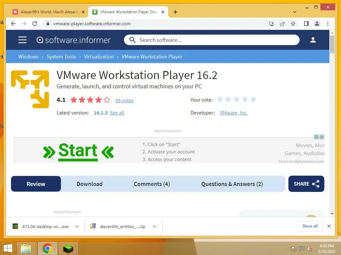Close the Alesan99's World tab
The width and height of the screenshot is (341, 255).
point(83,12)
